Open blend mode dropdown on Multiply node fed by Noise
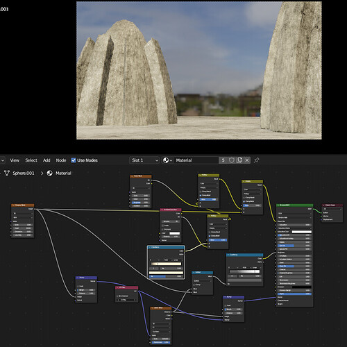Viewport: 347px width, 347px height. 208,187
